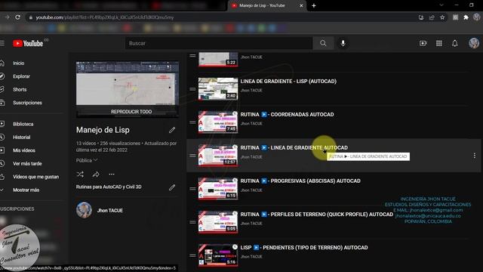Click the YouTube logo
The width and height of the screenshot is (483, 272).
coord(28,44)
